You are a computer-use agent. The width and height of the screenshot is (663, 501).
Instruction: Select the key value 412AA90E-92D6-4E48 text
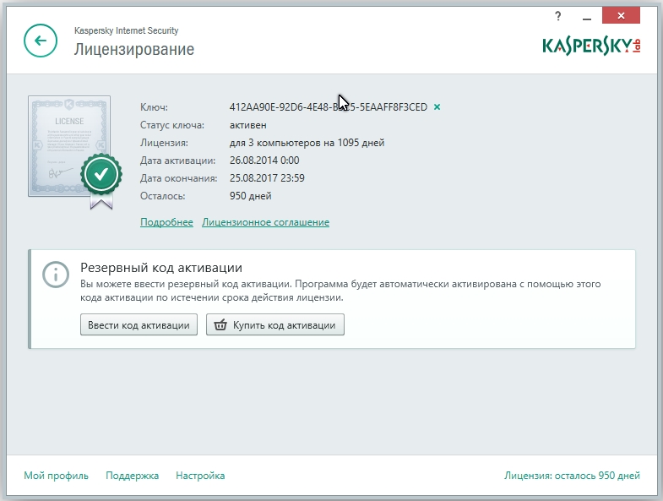click(x=328, y=107)
